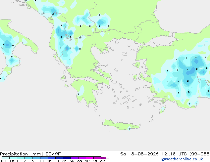Click the 40–45 mm magenta legend swatch

click(x=90, y=158)
